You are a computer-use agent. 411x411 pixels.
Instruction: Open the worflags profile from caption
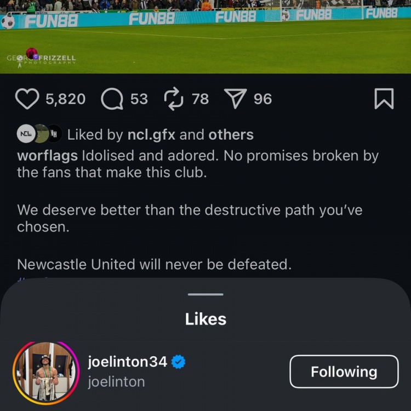point(47,156)
